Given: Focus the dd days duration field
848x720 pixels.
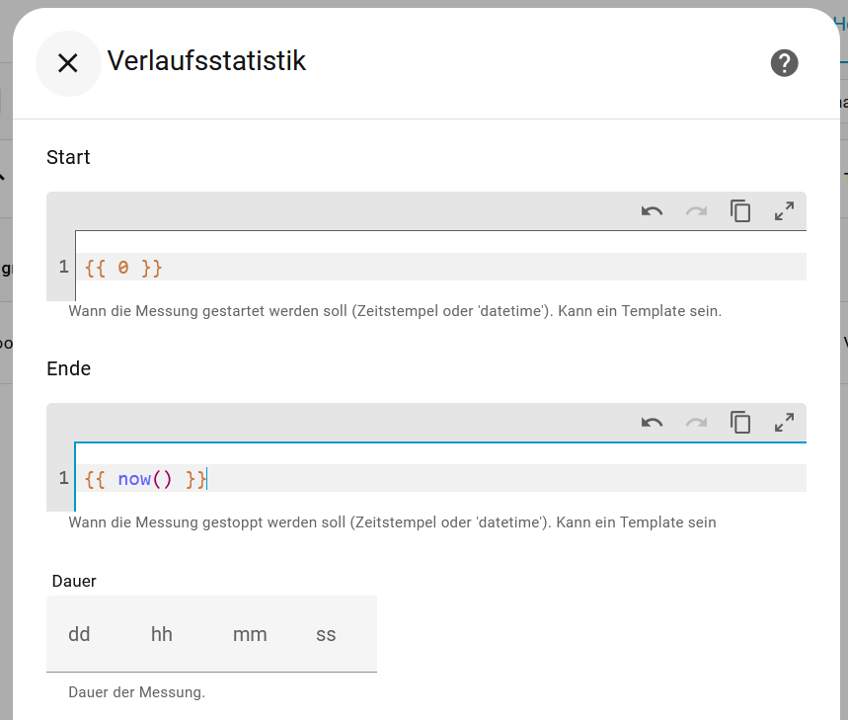Looking at the screenshot, I should [80, 634].
